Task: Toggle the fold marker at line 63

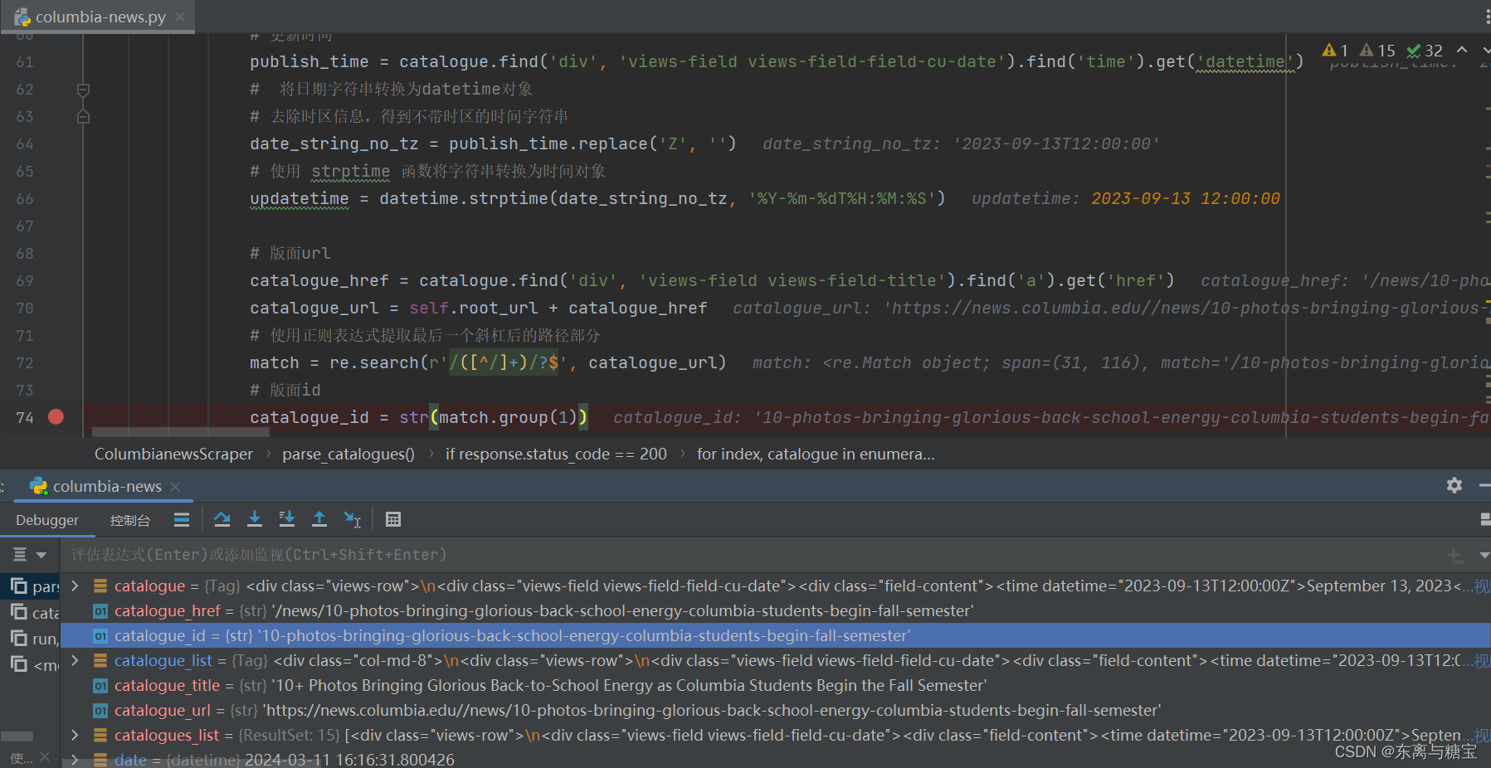Action: (83, 117)
